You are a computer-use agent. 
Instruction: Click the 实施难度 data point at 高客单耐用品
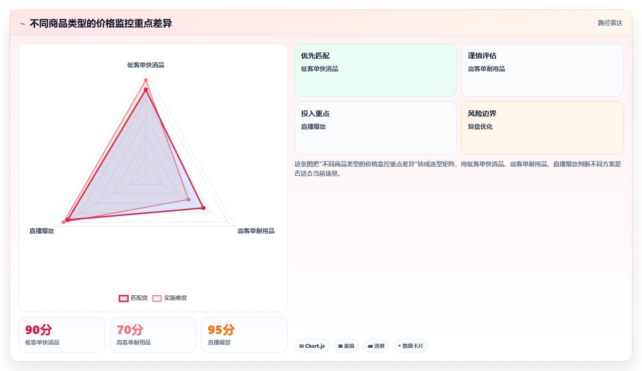(188, 199)
